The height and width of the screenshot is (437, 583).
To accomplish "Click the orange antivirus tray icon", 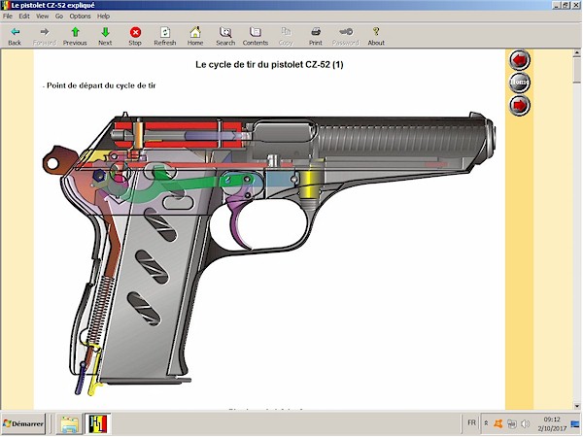I will point(497,423).
